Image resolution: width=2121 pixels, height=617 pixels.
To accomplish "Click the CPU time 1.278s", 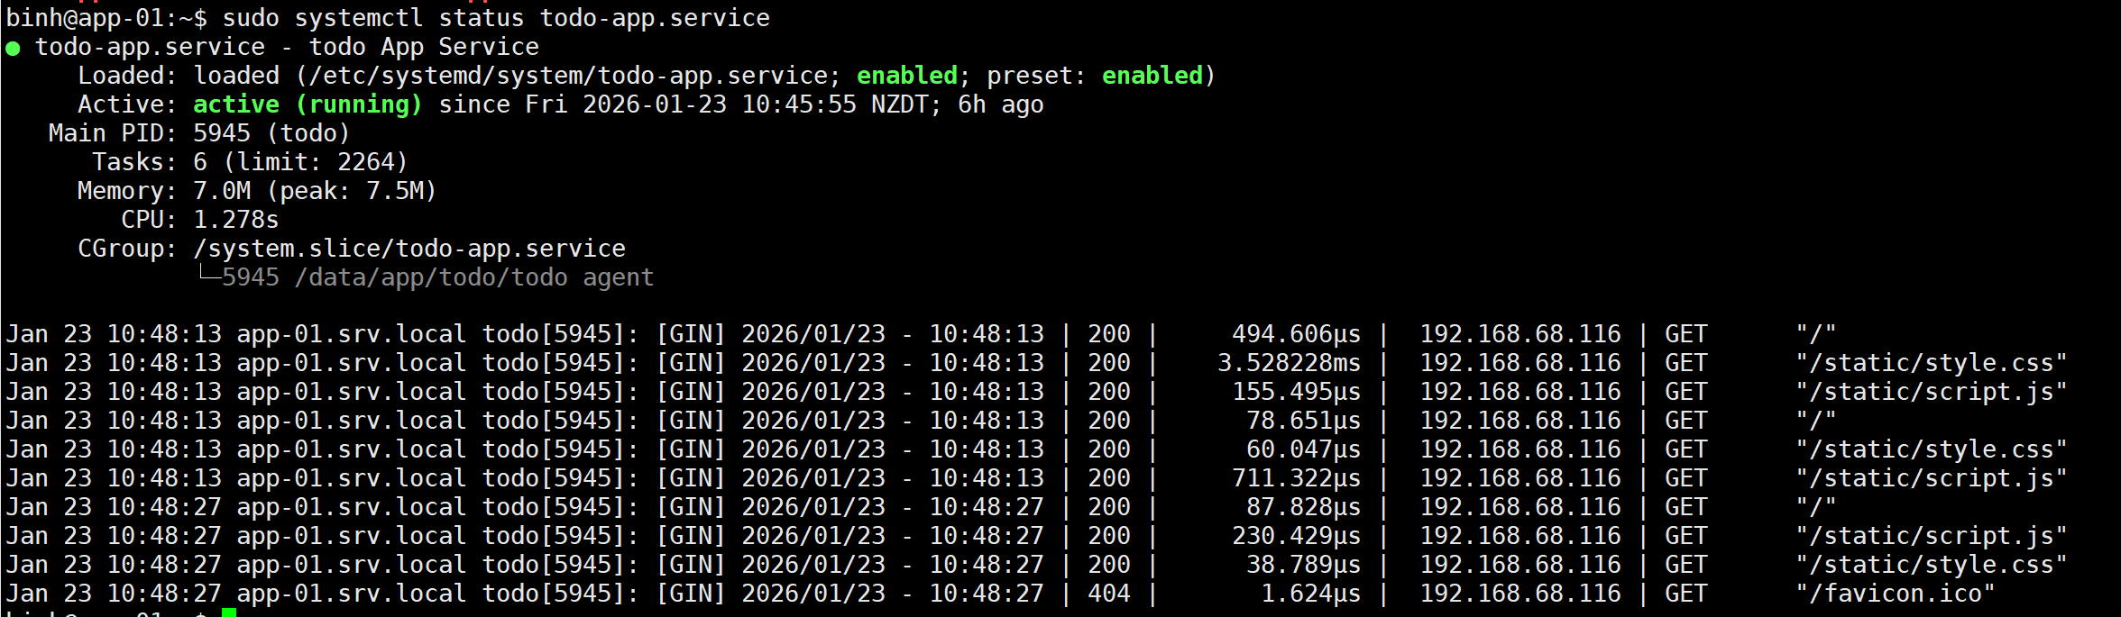I will point(236,220).
